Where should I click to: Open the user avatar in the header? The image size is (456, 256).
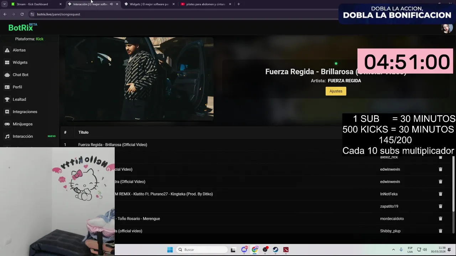(x=446, y=28)
